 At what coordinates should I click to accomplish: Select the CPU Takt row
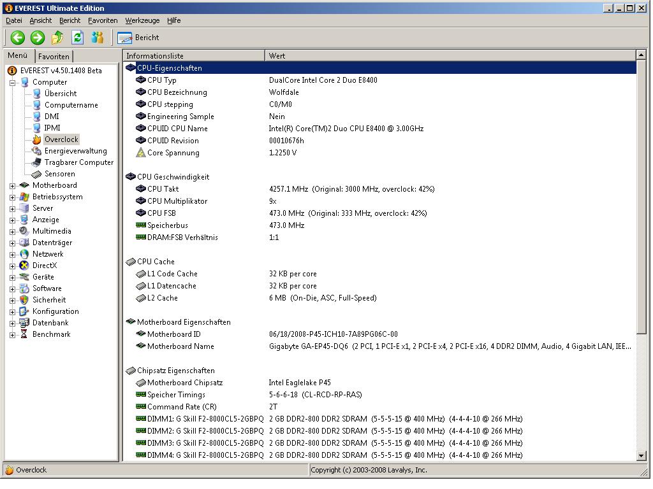[380, 189]
